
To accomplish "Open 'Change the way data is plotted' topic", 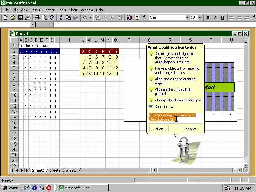I will [x=173, y=92].
